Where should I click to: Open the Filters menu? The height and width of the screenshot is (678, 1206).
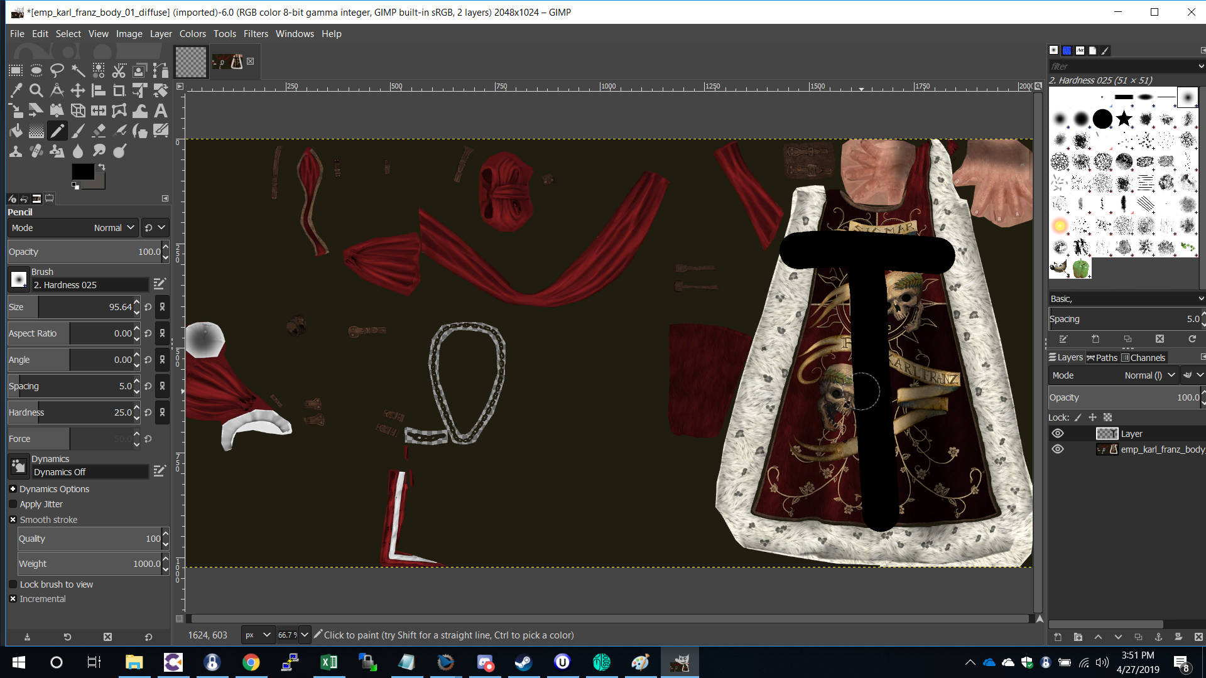click(256, 34)
